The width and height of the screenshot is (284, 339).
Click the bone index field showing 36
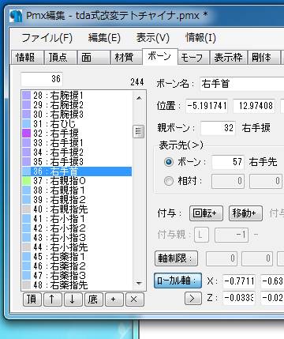tap(42, 79)
